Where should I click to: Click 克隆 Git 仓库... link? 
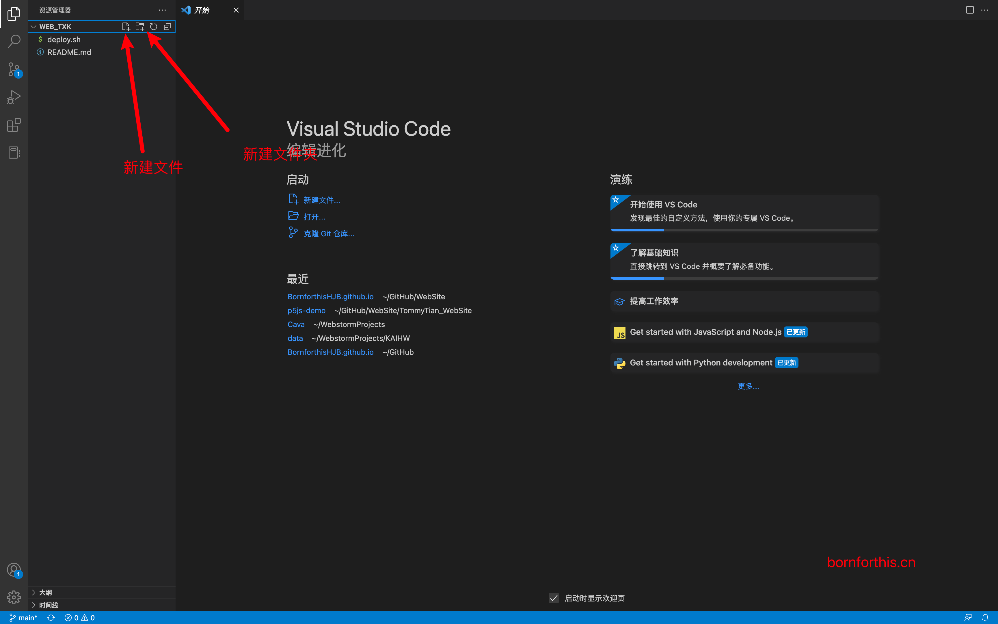pos(321,234)
